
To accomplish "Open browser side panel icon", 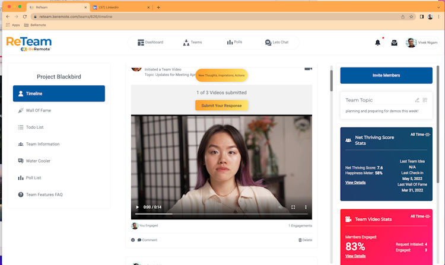I will pos(422,17).
